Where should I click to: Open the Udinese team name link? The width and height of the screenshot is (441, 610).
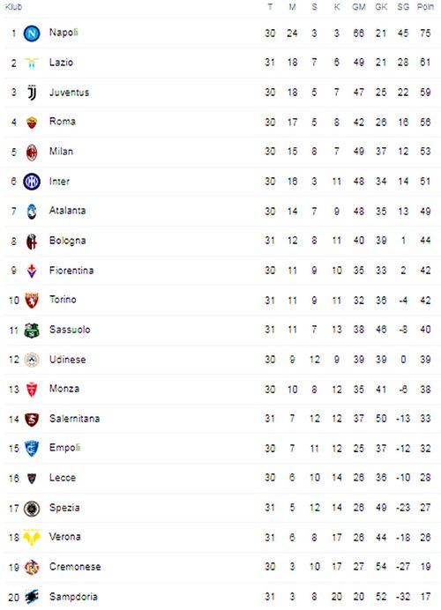click(67, 360)
